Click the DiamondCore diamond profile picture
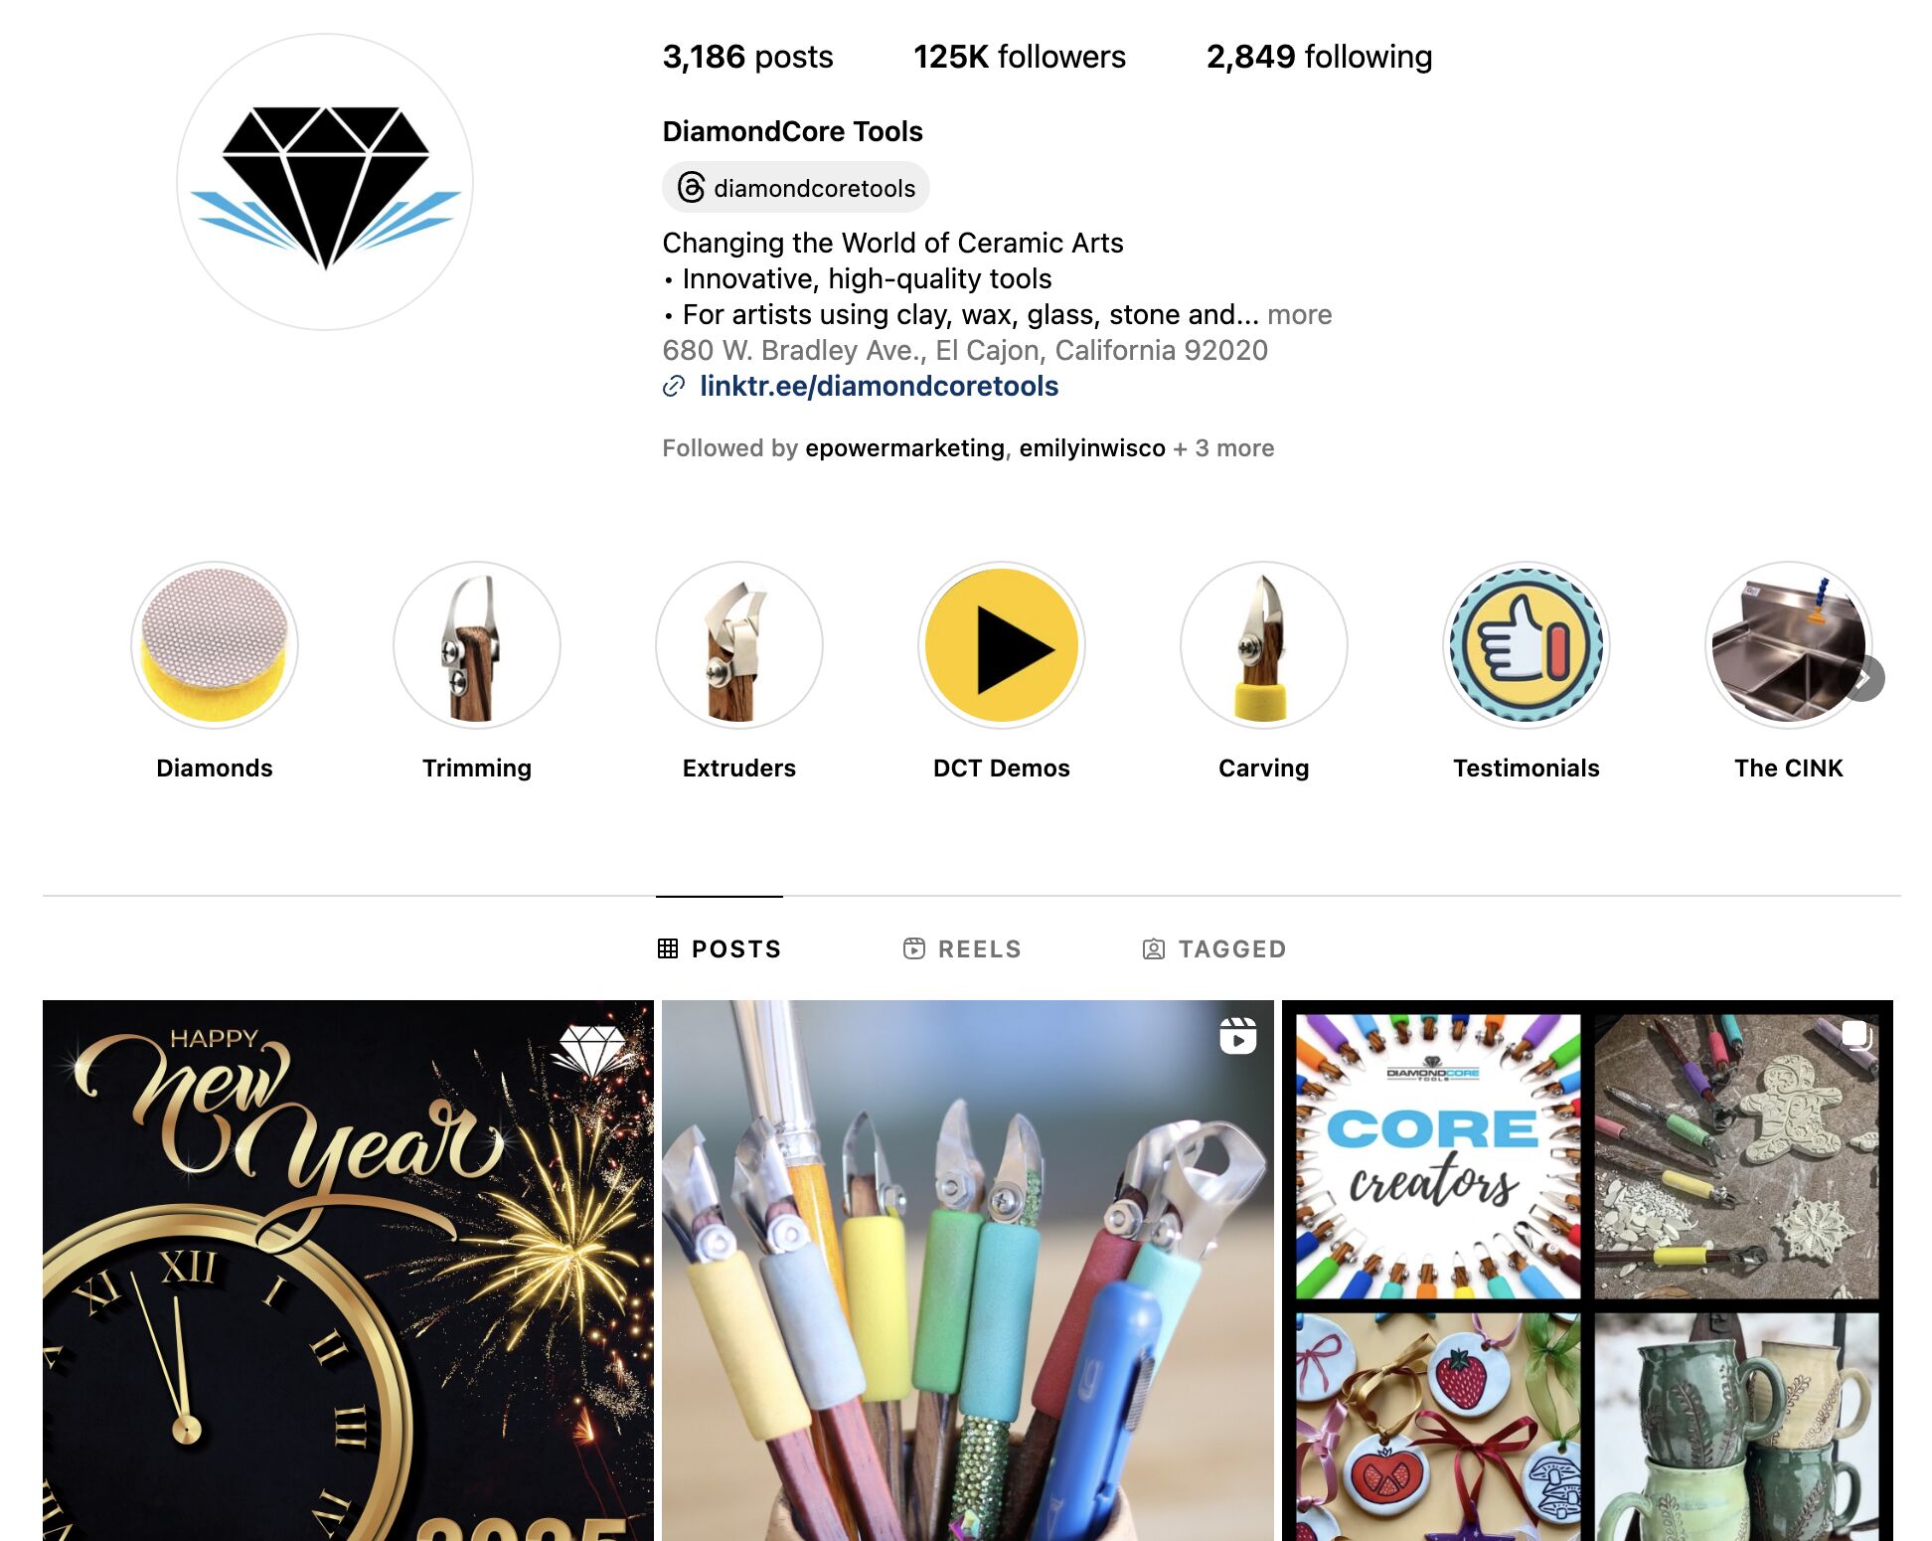Screen dimensions: 1932x1541 click(325, 182)
